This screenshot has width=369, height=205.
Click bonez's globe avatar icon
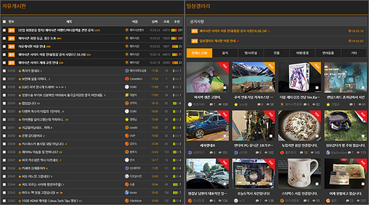pos(127,193)
